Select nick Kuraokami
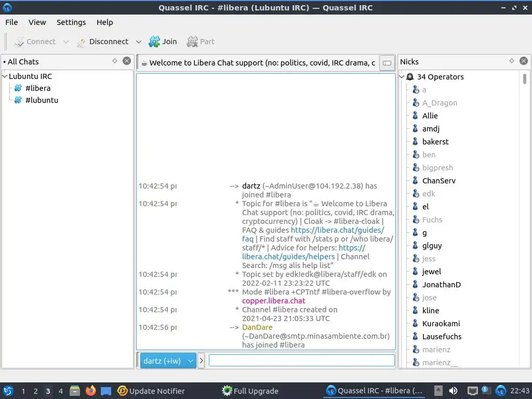 click(441, 324)
